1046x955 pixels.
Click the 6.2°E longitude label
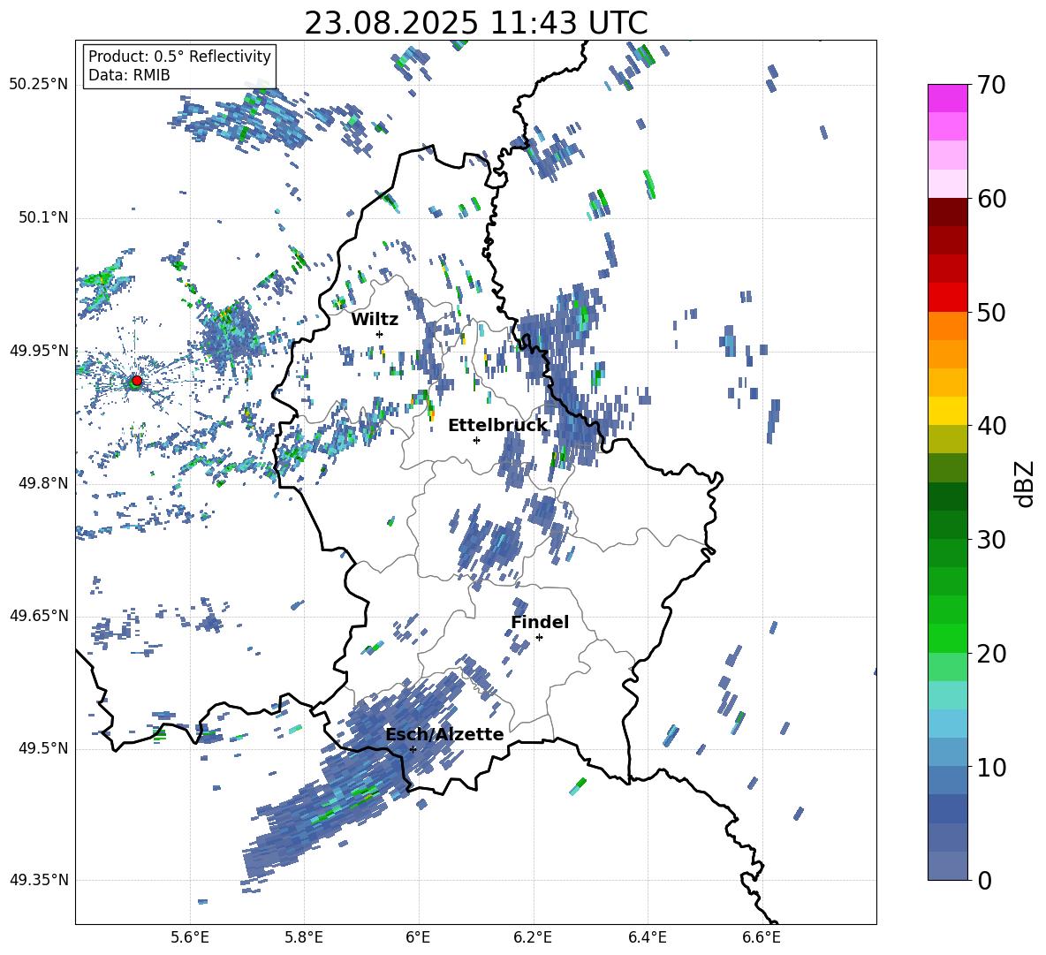pos(533,937)
